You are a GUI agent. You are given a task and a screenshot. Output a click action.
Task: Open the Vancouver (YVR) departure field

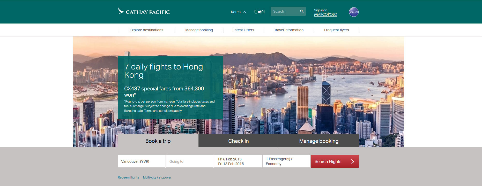click(x=142, y=161)
